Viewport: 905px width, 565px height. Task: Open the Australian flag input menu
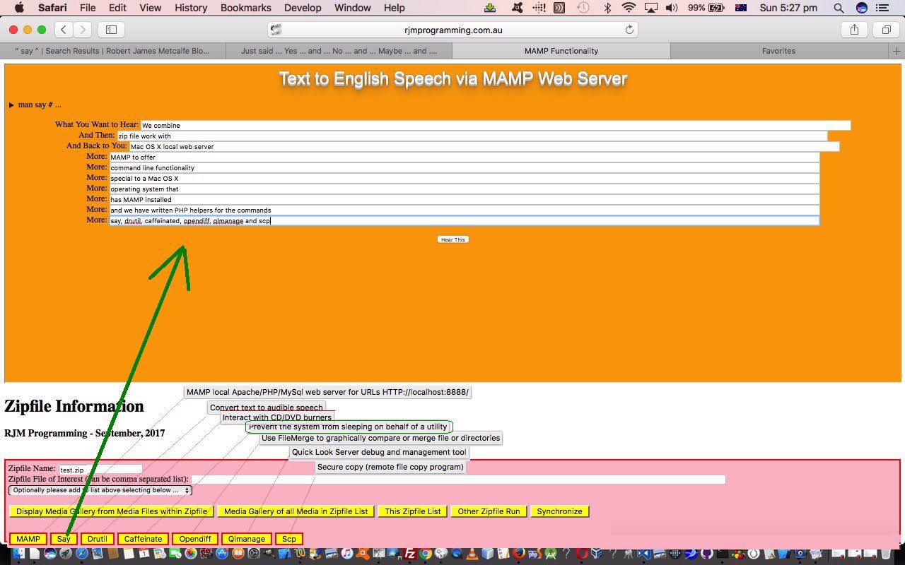tap(741, 8)
